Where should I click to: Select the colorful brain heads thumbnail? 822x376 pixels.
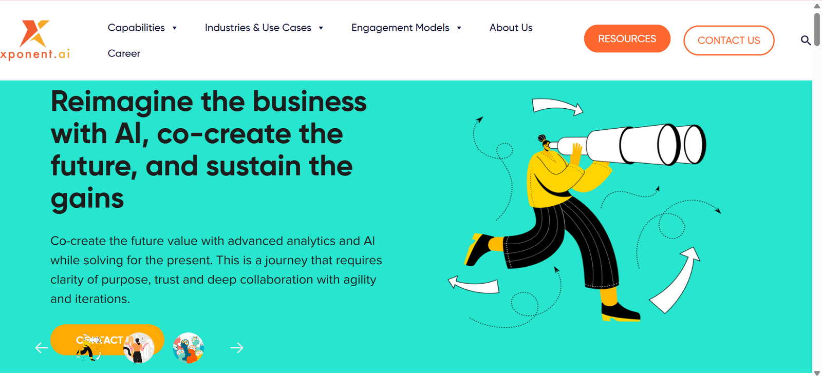coord(189,348)
